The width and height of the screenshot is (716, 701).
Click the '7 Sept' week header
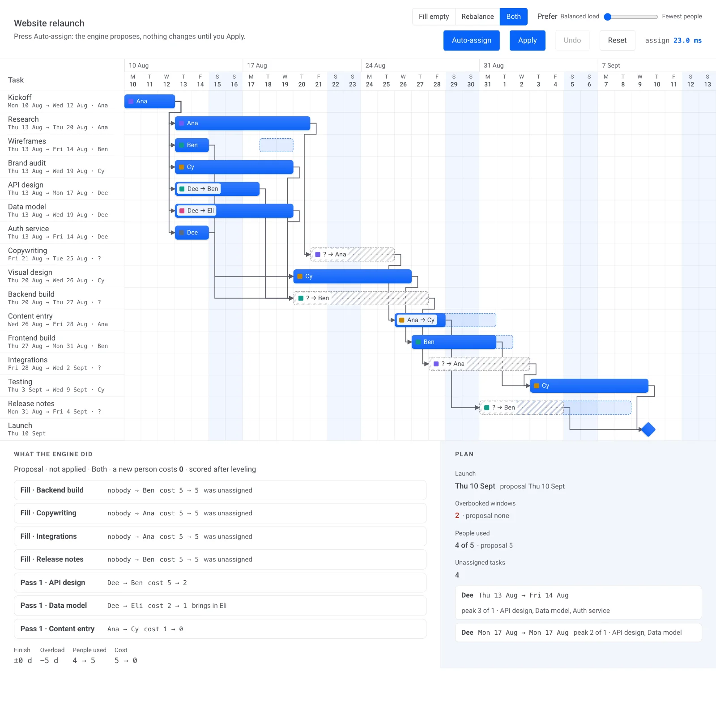[x=656, y=65]
